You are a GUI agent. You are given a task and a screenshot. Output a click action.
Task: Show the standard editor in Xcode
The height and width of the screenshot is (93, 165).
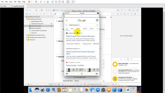(118, 10)
